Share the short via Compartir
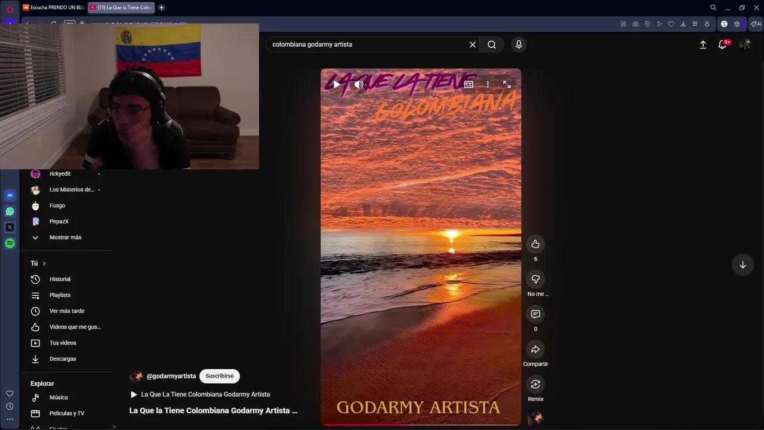Viewport: 764px width, 430px height. [535, 349]
